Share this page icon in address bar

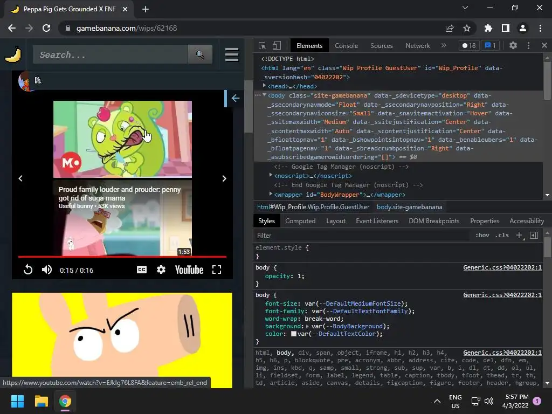pyautogui.click(x=450, y=28)
